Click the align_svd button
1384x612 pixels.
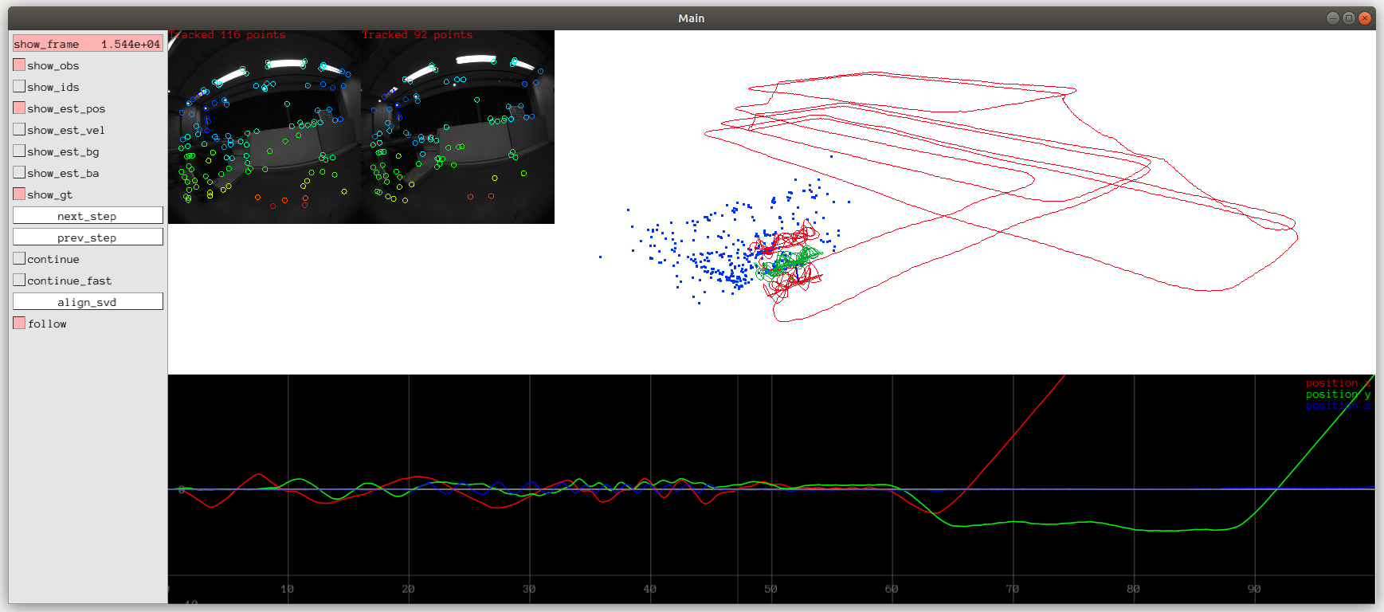[x=88, y=302]
